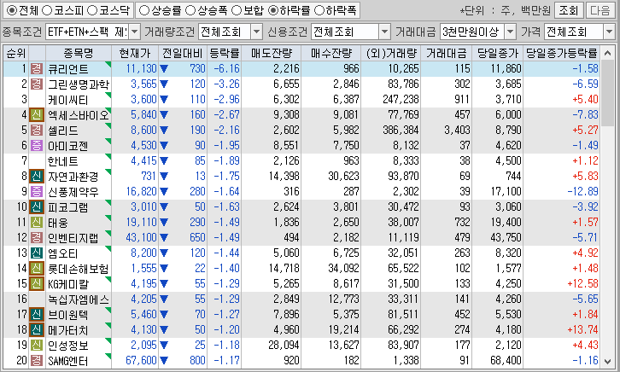
Task: Click the 신 badge icon beside 인성정보
Action: [37, 346]
